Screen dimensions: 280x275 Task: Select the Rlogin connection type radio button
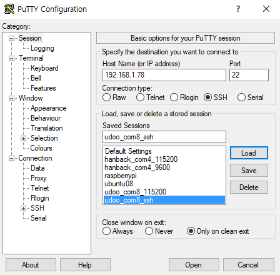click(174, 97)
